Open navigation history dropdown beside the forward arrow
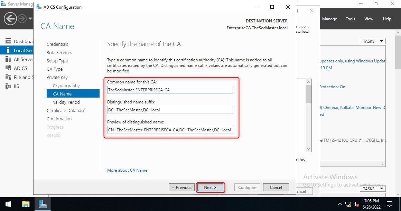The width and height of the screenshot is (401, 211). click(x=30, y=19)
